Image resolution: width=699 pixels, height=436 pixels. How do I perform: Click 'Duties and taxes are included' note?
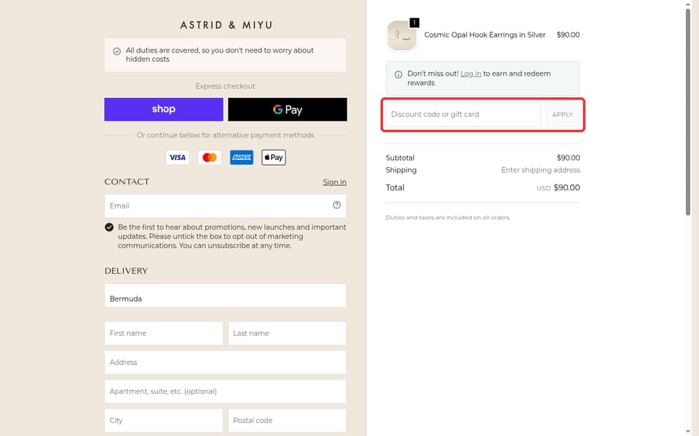tap(448, 217)
